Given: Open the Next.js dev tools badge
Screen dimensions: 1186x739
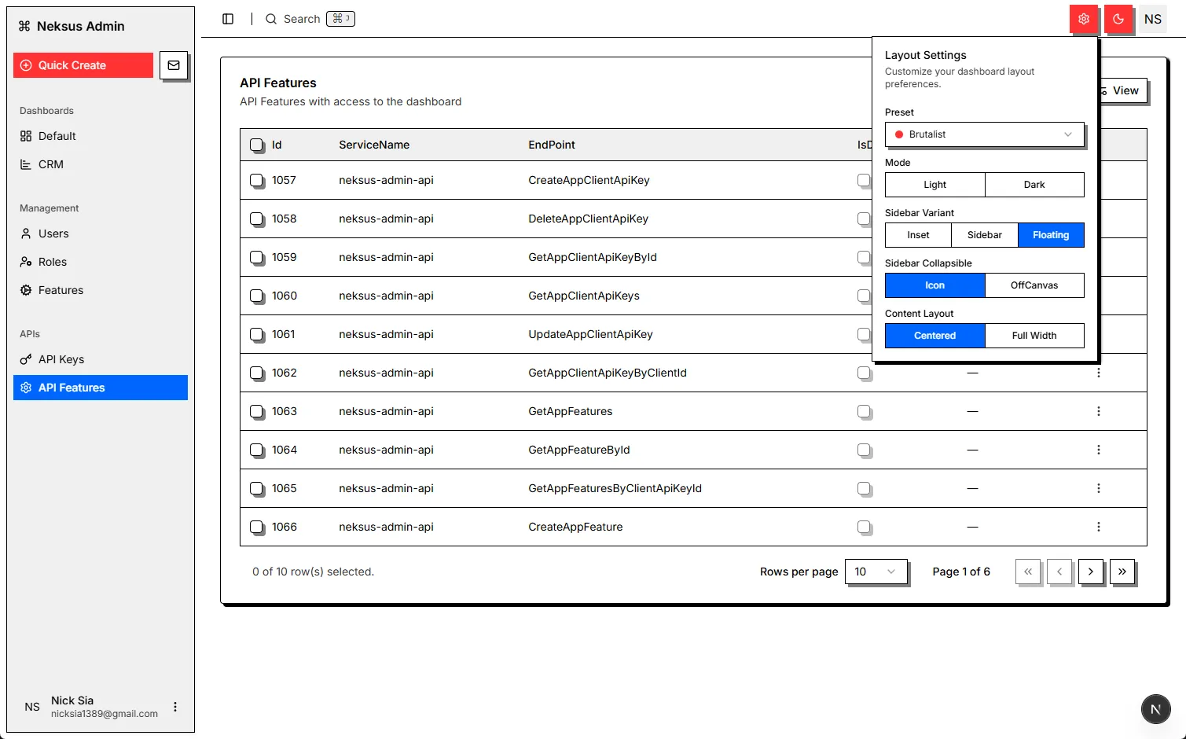Looking at the screenshot, I should coord(1155,709).
